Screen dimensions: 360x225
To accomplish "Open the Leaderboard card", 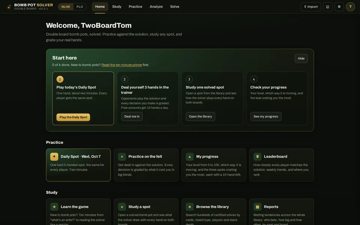I will tap(282, 165).
